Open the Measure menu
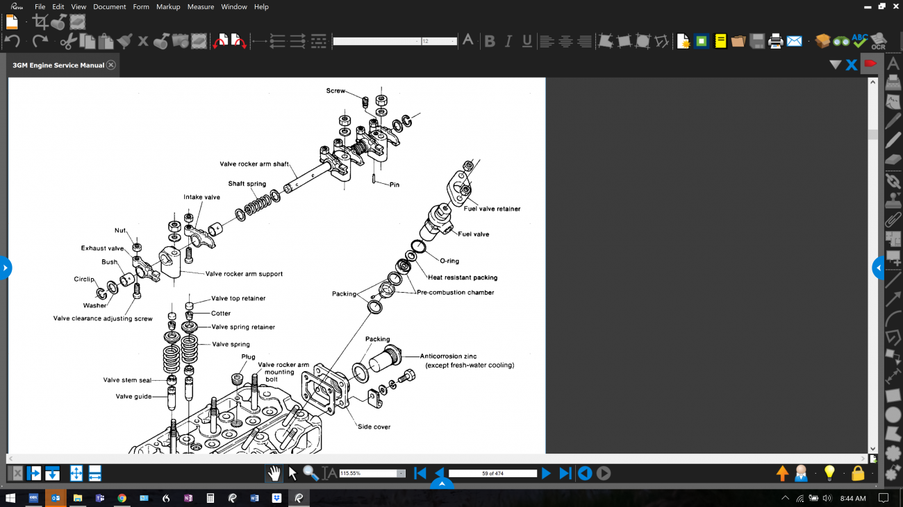The image size is (903, 507). (201, 6)
